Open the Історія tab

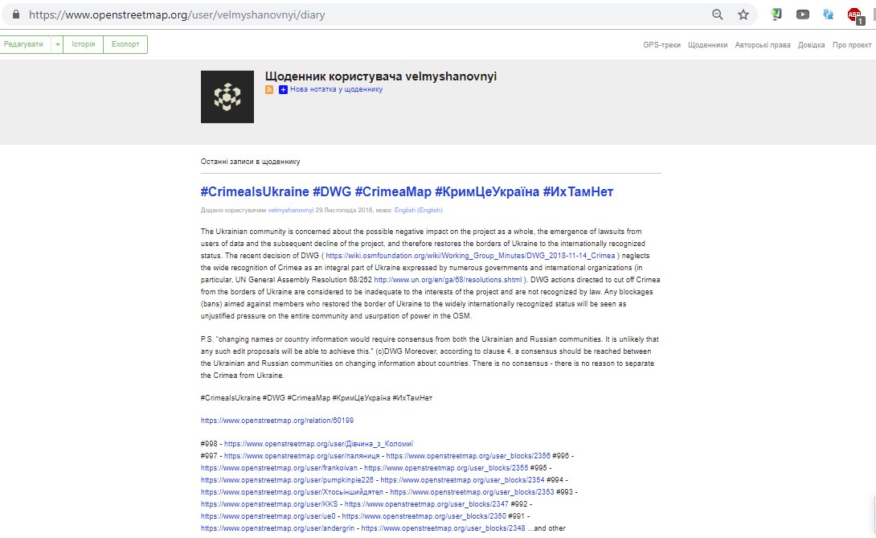point(84,45)
